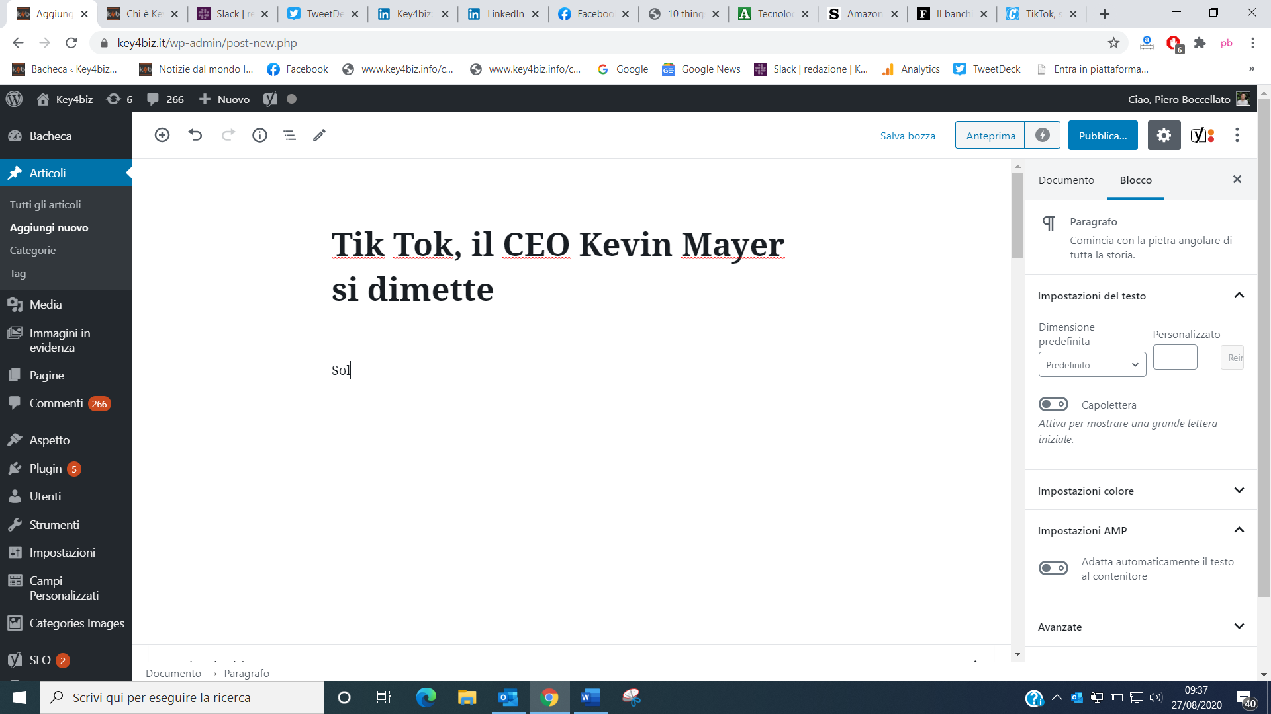Click Salva bozza to save draft
This screenshot has width=1271, height=714.
click(908, 136)
